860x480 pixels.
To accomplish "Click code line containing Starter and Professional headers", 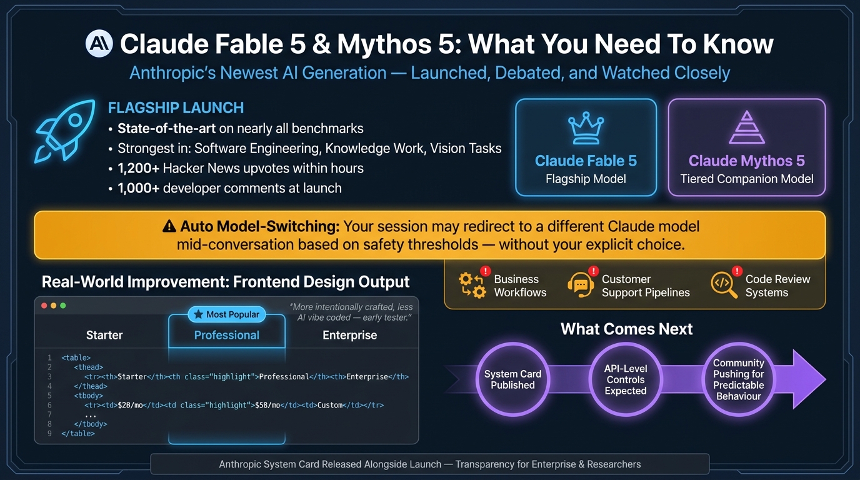I will [246, 377].
